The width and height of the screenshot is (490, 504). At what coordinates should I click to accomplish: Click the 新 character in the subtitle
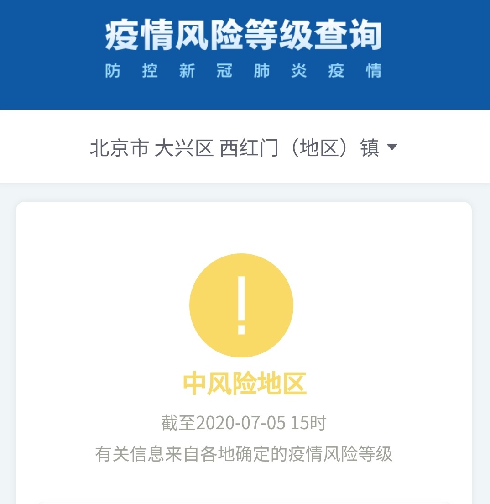(188, 71)
